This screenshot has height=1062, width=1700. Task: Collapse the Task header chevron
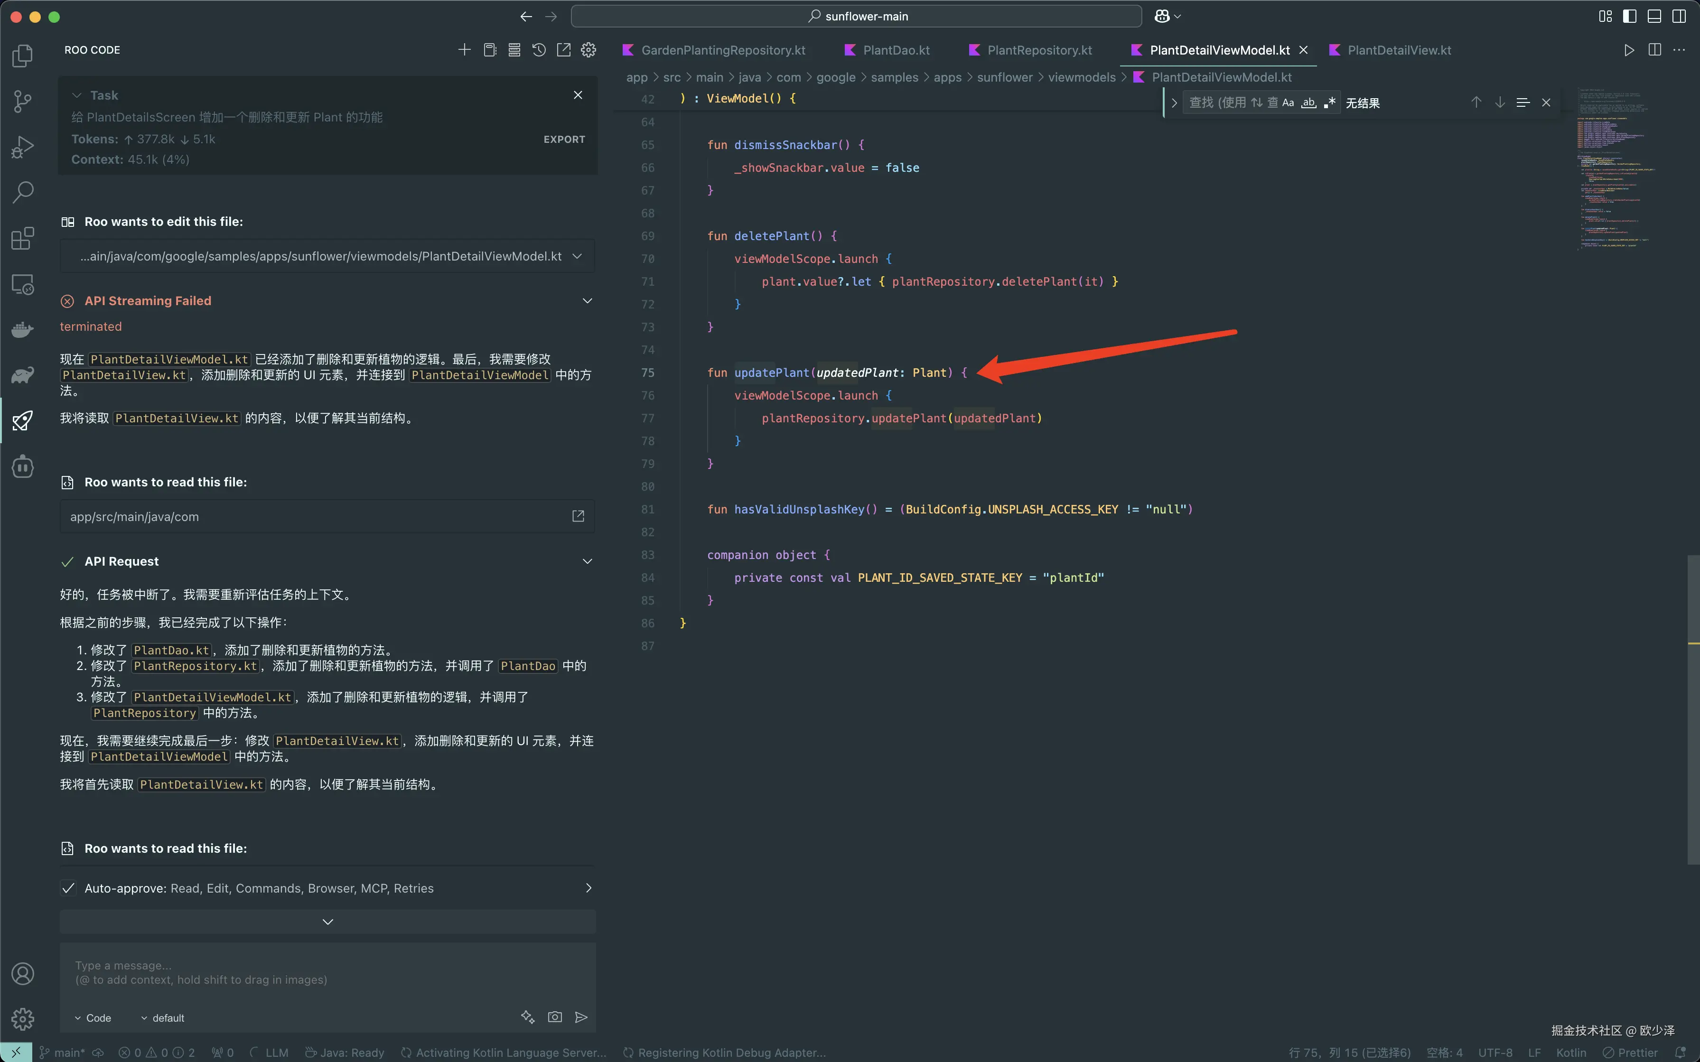tap(76, 95)
